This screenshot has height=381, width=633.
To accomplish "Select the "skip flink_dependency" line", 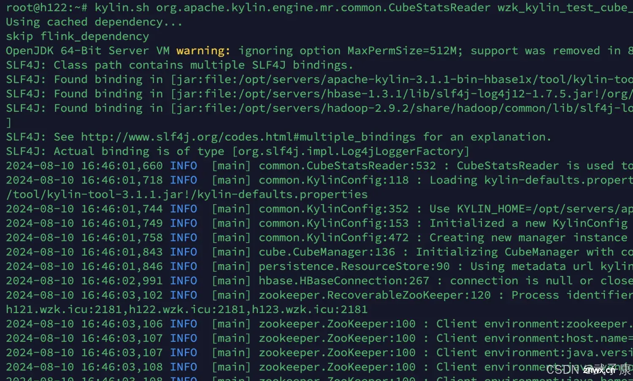I will (77, 36).
